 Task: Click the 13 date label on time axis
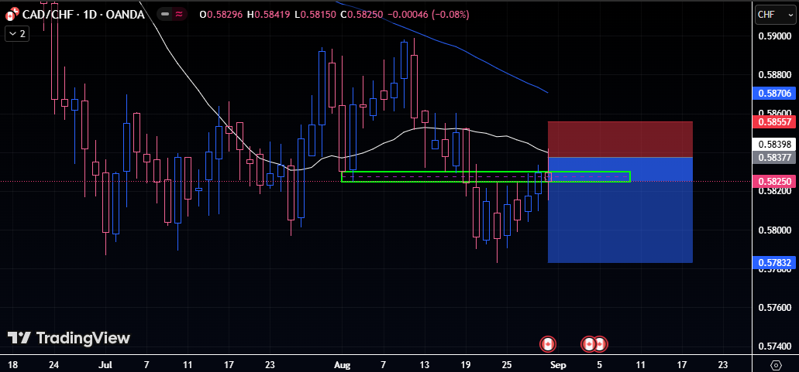pyautogui.click(x=425, y=364)
